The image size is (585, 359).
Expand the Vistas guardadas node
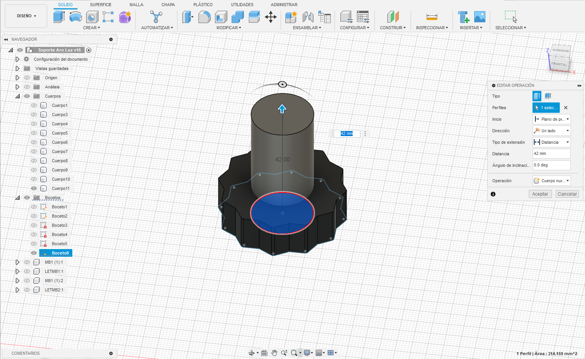[x=17, y=68]
